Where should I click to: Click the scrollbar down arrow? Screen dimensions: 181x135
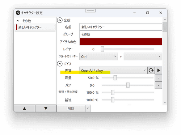click(x=165, y=102)
